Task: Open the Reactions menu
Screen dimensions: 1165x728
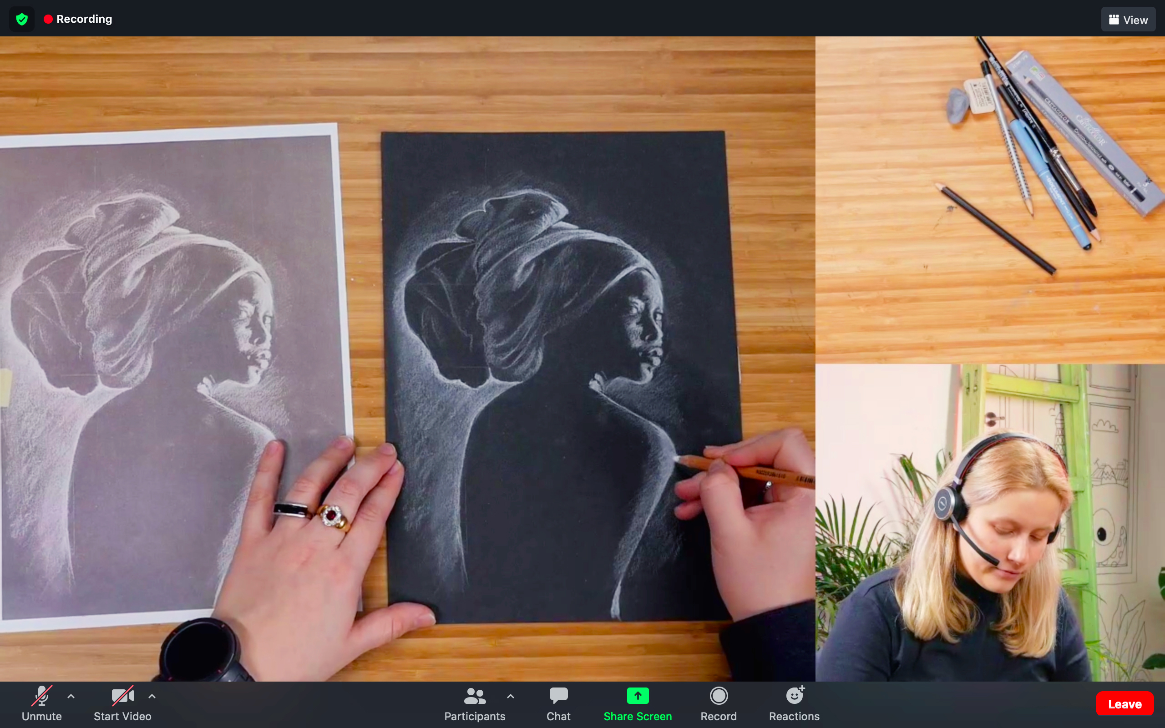Action: coord(794,703)
